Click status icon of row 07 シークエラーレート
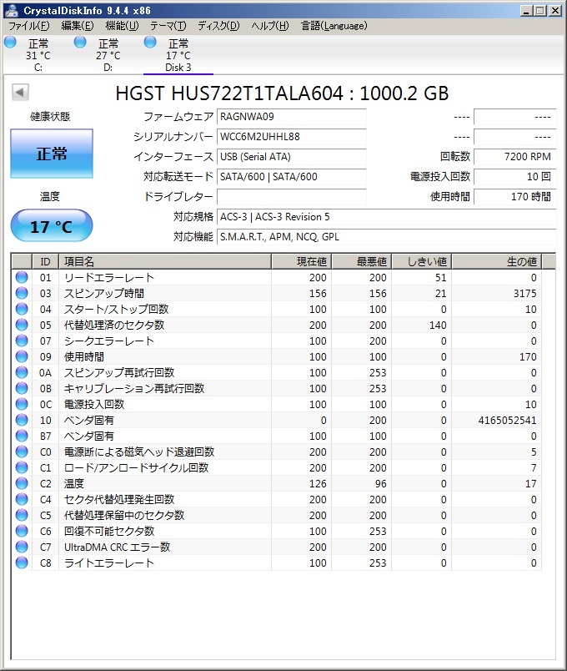This screenshot has width=567, height=671. (22, 341)
